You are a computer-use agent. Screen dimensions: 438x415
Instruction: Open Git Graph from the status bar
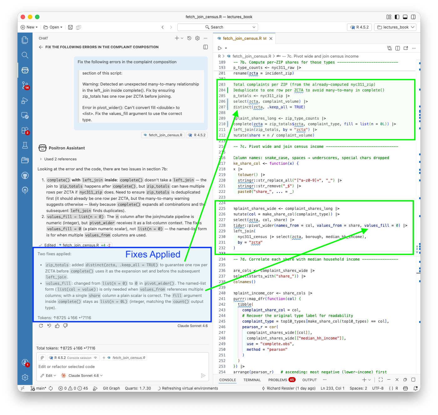[111, 388]
